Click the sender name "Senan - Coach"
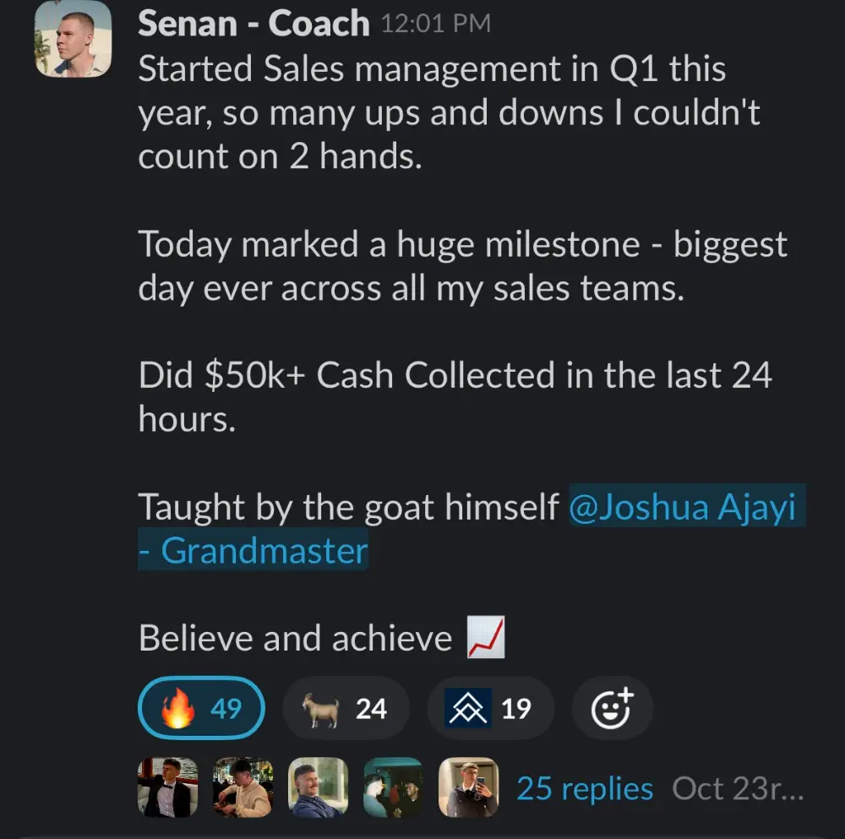Viewport: 845px width, 839px height. click(x=253, y=25)
